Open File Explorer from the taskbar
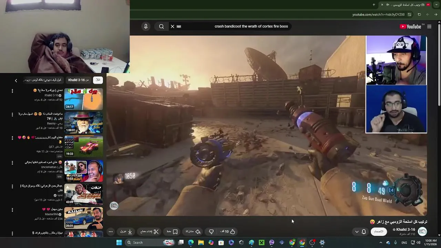 click(201, 242)
